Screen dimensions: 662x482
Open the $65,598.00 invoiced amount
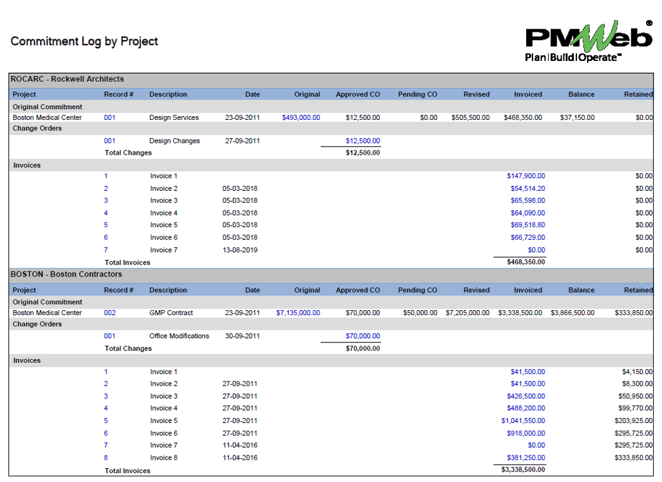(527, 200)
